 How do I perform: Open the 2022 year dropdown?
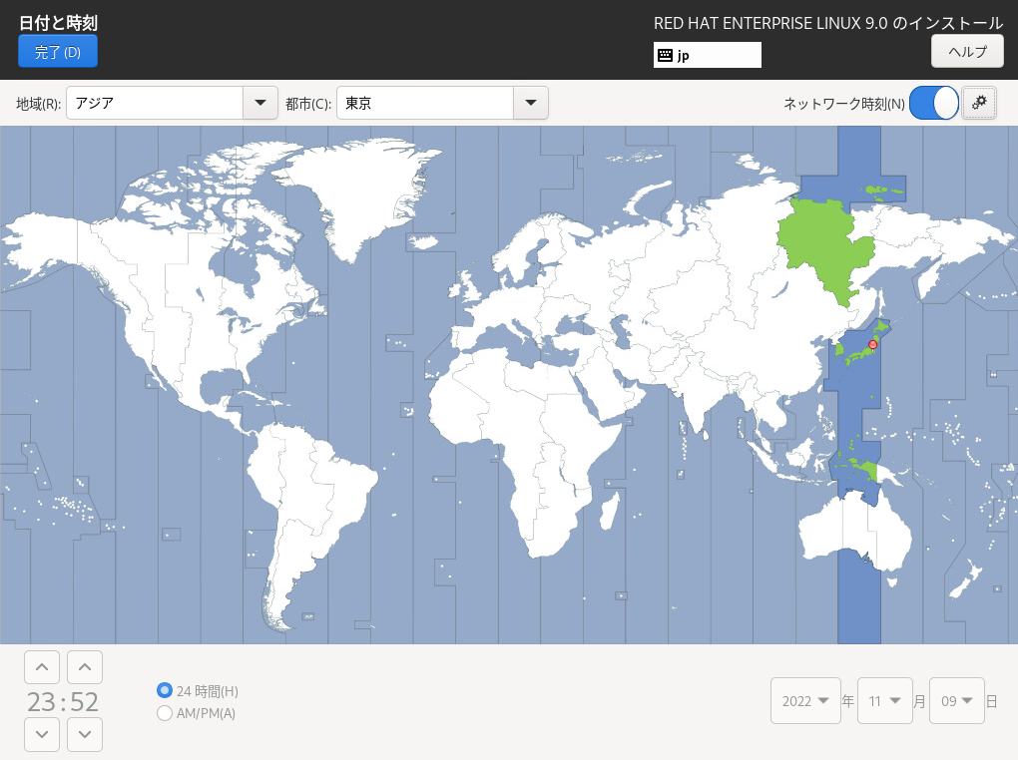click(805, 701)
